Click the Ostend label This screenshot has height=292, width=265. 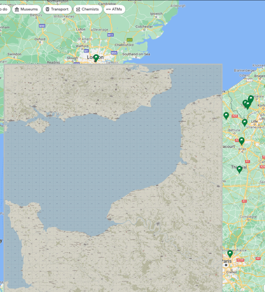[x=244, y=76]
